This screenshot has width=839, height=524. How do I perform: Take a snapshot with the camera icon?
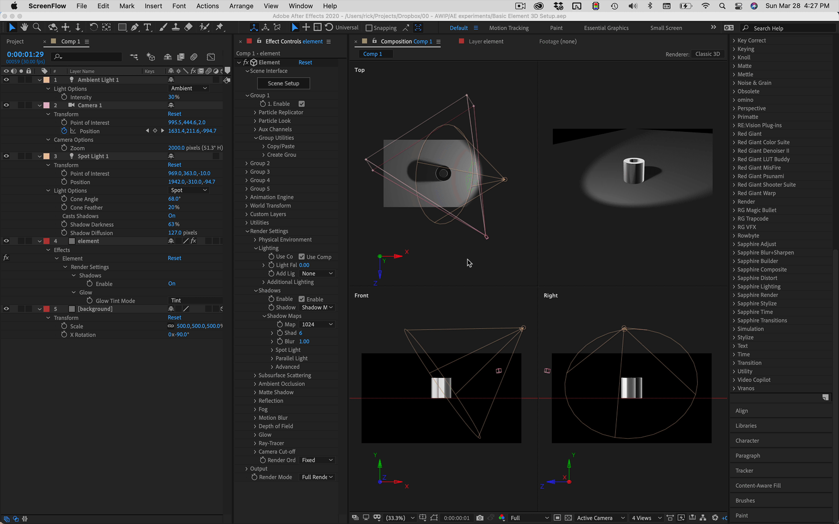coord(480,518)
